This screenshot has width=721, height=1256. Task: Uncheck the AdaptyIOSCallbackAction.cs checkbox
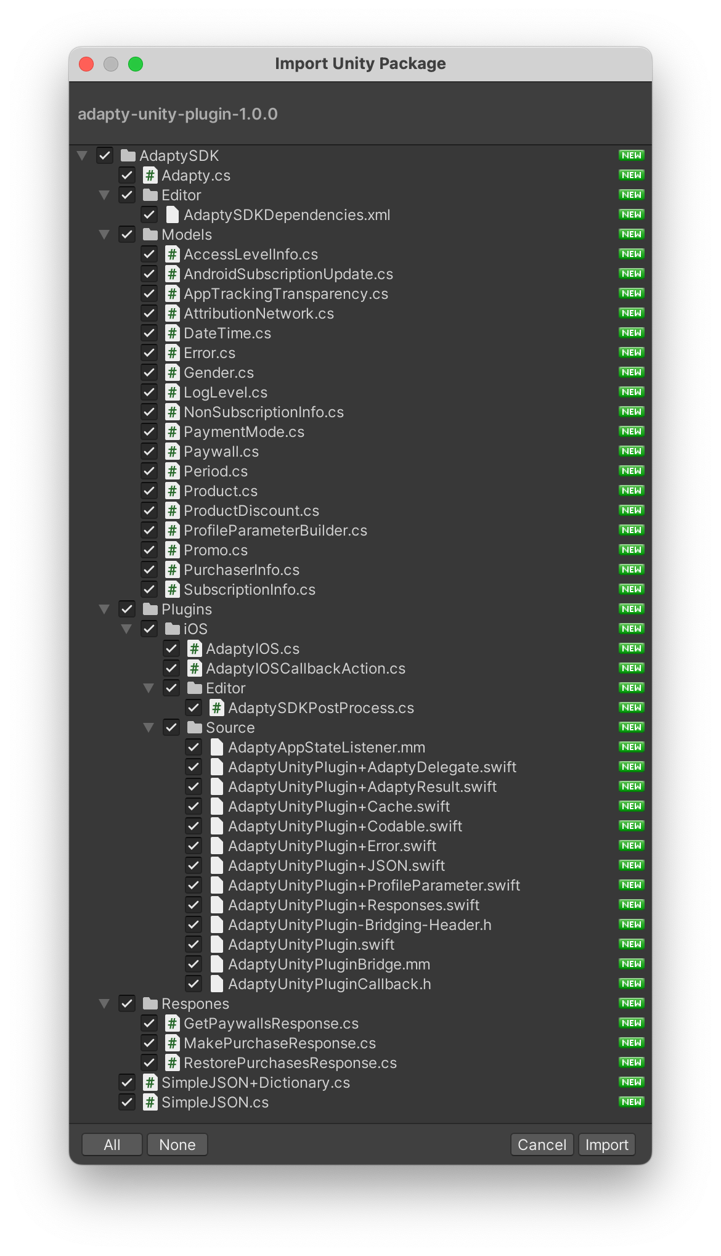[171, 668]
